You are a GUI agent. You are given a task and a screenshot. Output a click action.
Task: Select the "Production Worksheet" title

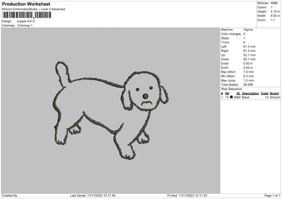pyautogui.click(x=26, y=4)
